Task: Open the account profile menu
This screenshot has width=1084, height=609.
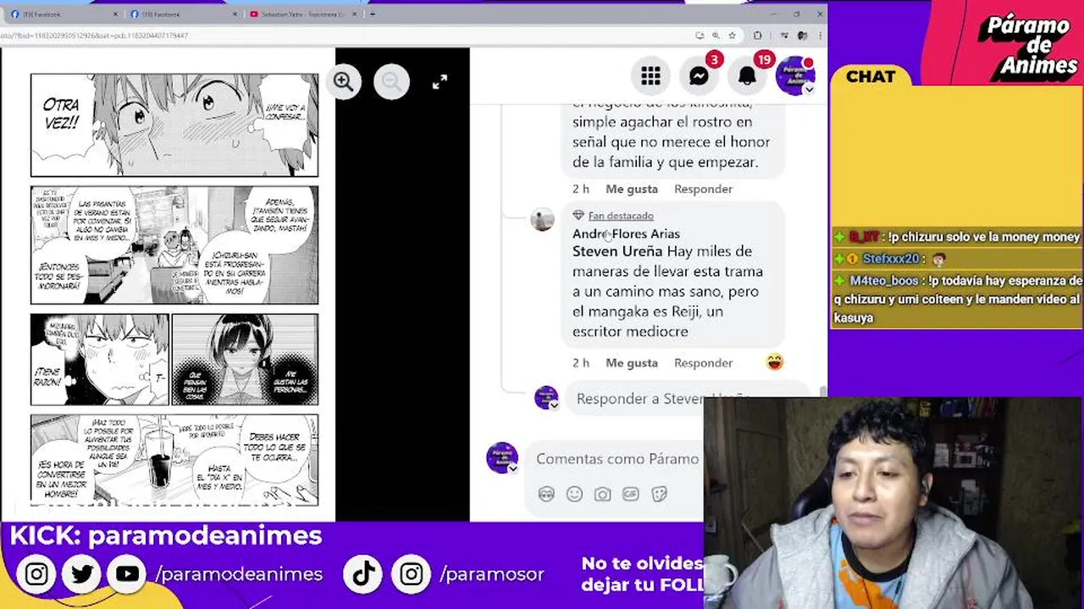Action: [x=794, y=76]
